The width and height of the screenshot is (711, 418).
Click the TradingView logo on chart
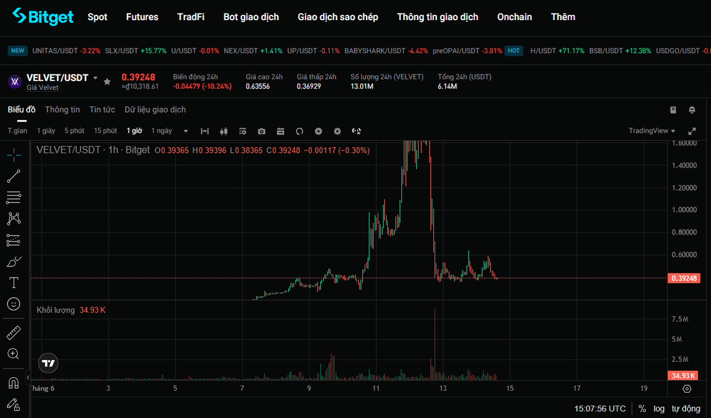click(x=48, y=363)
